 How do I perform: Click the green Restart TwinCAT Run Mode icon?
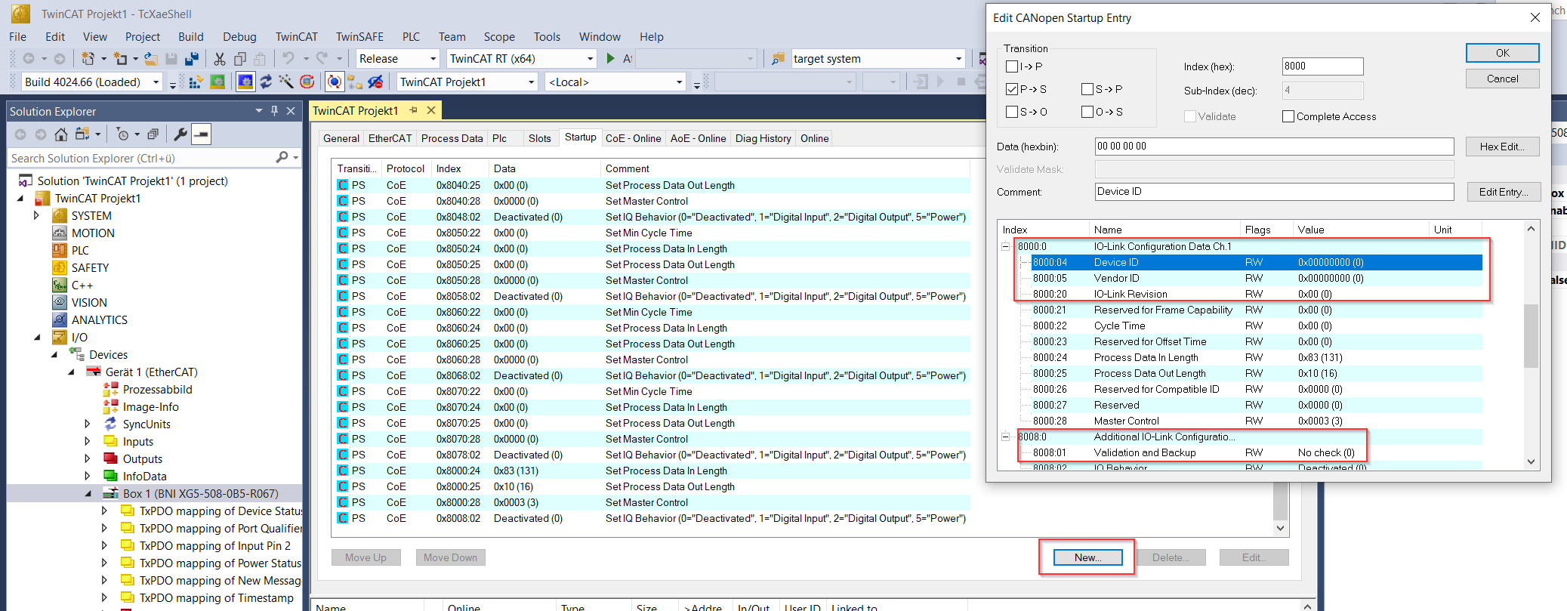217,82
